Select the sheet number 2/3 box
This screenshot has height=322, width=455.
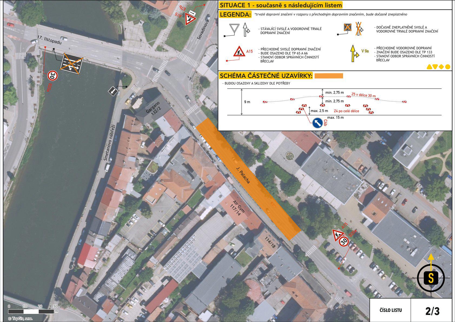point(432,311)
